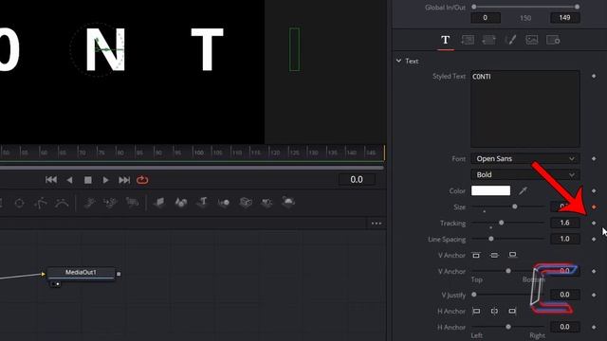Toggle keyframe diamond for Color
607x341 pixels.
pyautogui.click(x=594, y=190)
